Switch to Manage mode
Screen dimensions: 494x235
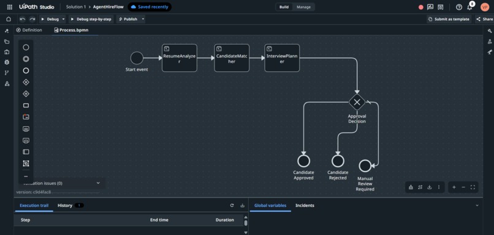click(x=303, y=7)
